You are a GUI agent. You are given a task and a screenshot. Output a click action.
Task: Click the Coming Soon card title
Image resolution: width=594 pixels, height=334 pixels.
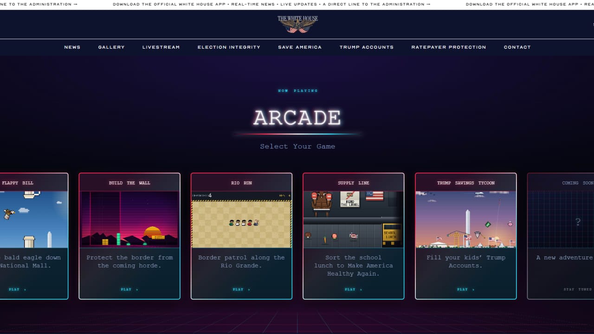pos(578,183)
